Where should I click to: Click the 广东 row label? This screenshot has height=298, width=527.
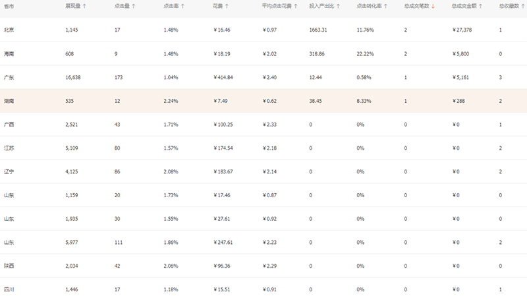click(9, 78)
